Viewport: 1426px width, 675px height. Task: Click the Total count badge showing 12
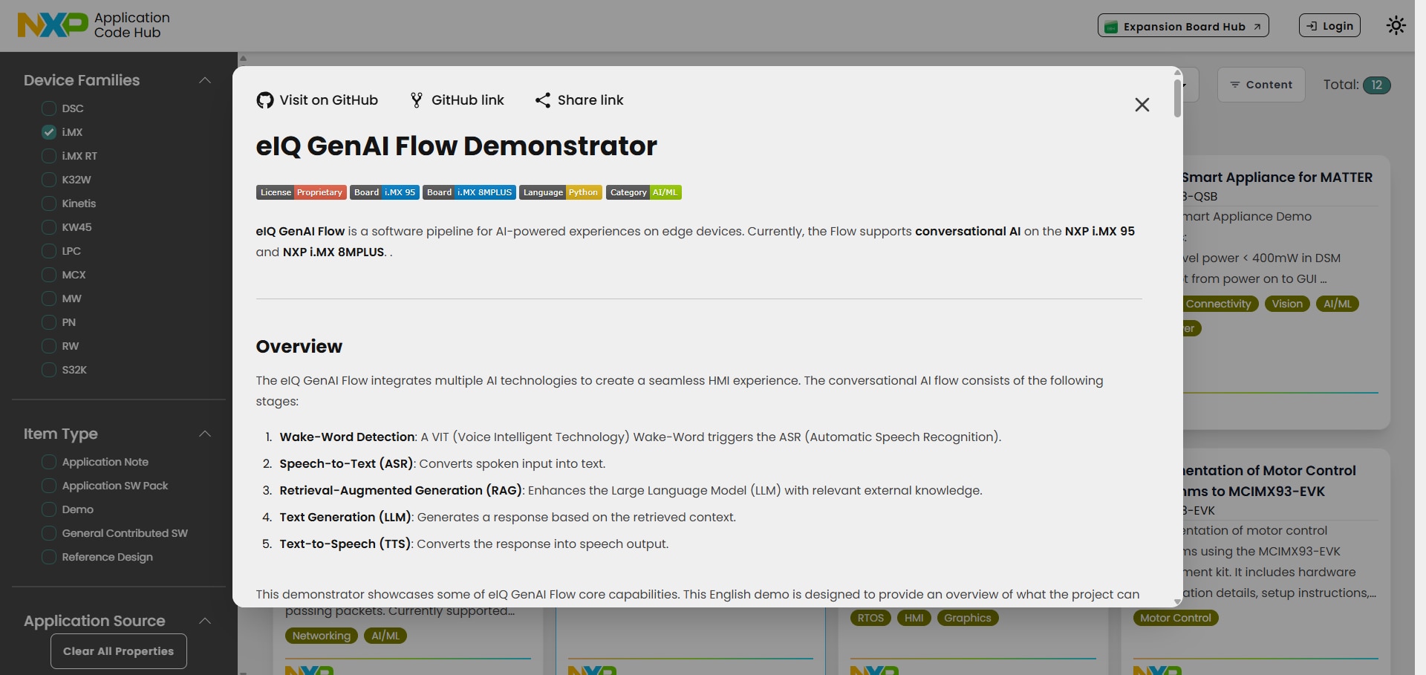1378,85
